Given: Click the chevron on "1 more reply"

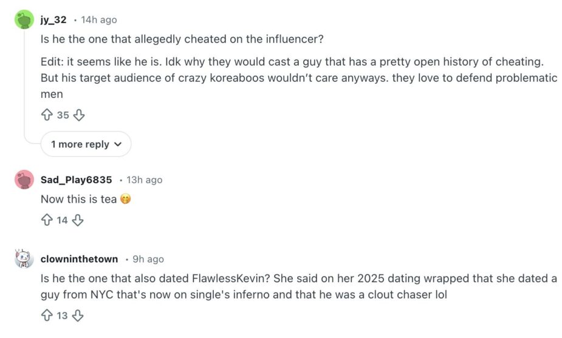Looking at the screenshot, I should [x=118, y=144].
